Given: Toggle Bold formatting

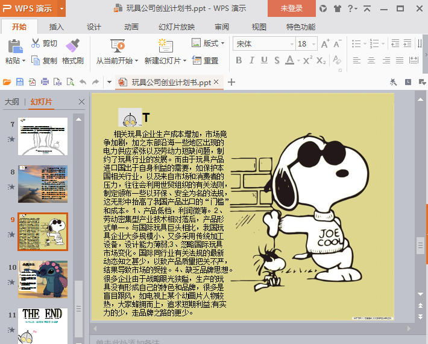Looking at the screenshot, I should (239, 60).
